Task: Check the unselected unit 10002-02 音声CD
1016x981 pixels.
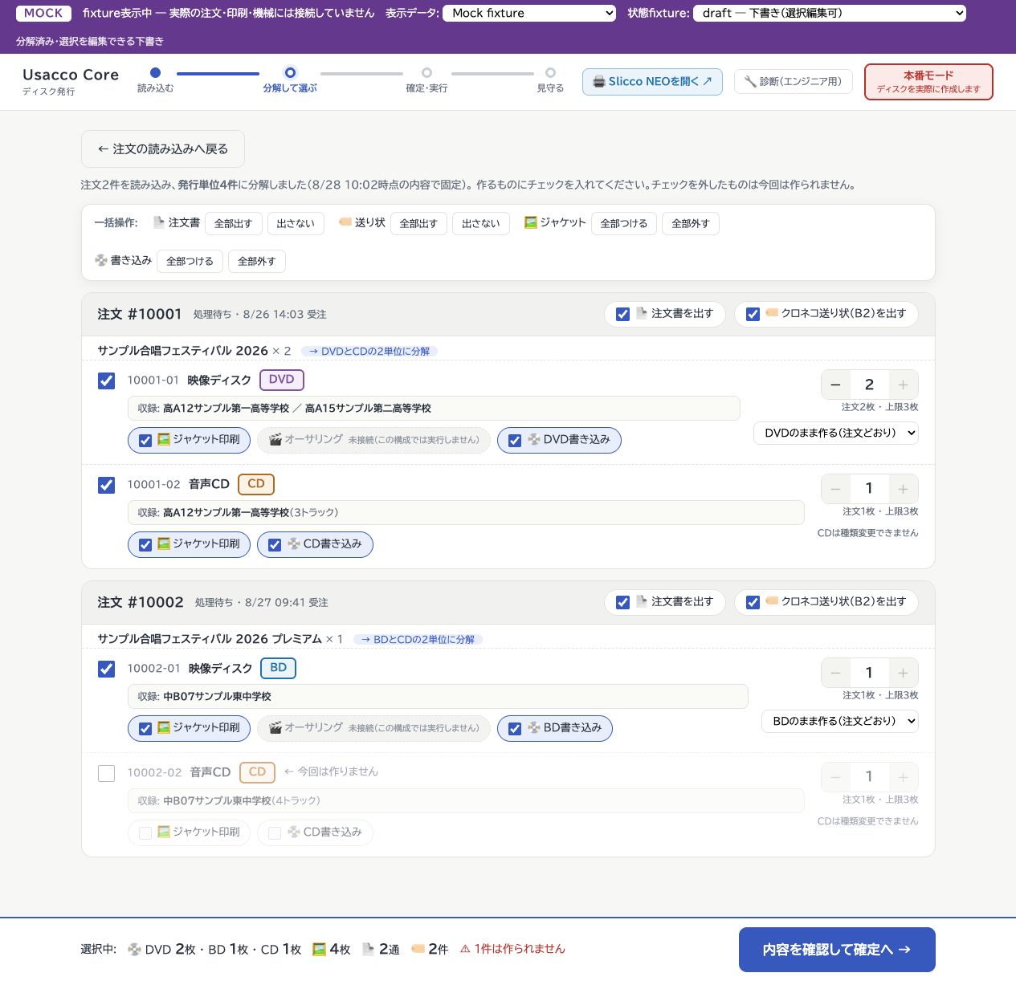Action: [x=106, y=773]
